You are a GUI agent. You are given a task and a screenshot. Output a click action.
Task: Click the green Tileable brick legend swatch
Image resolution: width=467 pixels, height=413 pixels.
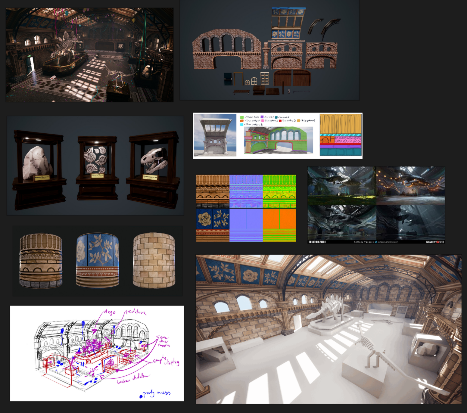point(242,117)
